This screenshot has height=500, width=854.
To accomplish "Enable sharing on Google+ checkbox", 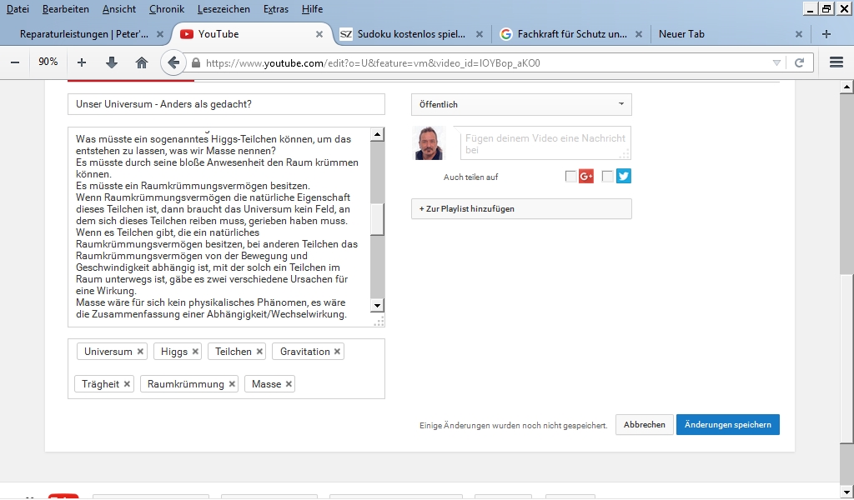I will tap(570, 176).
